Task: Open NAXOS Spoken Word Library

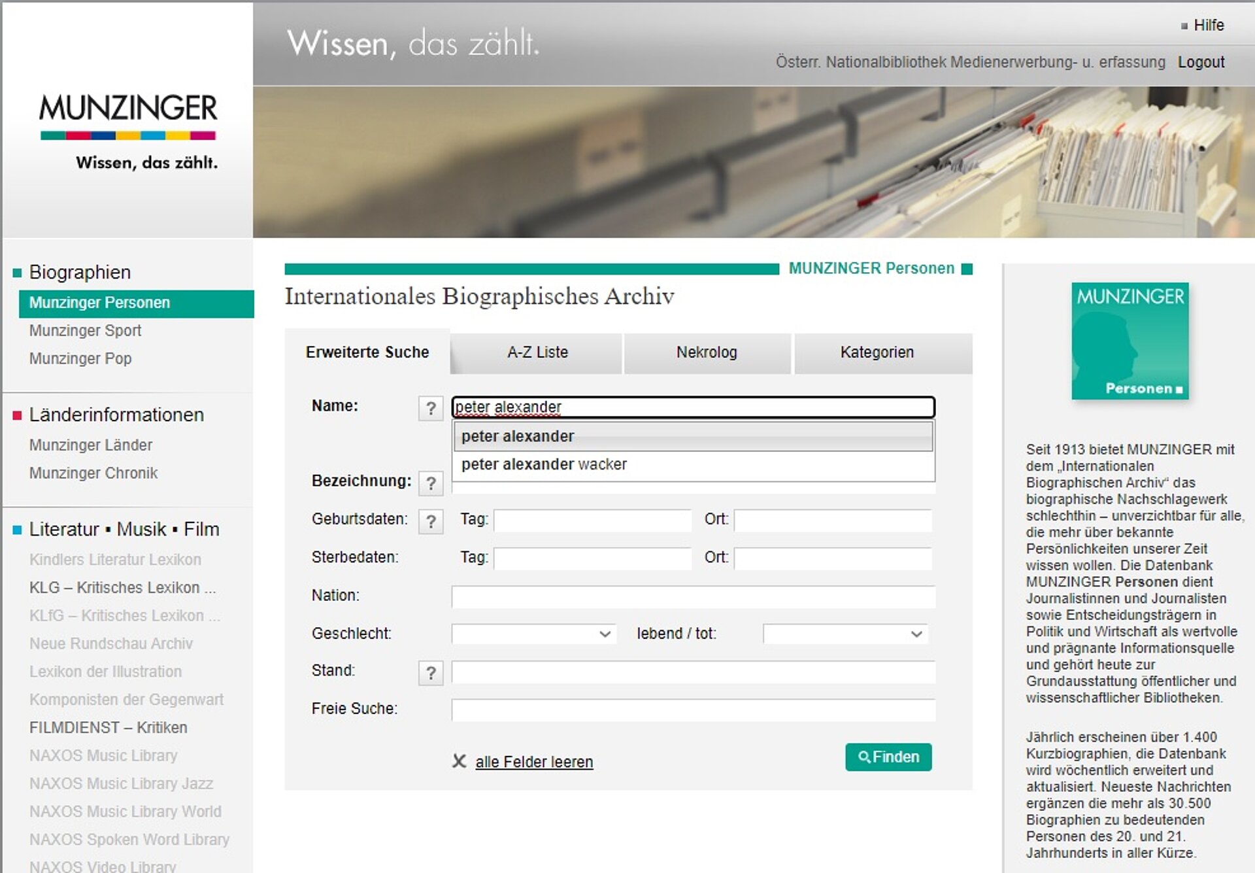Action: coord(129,840)
